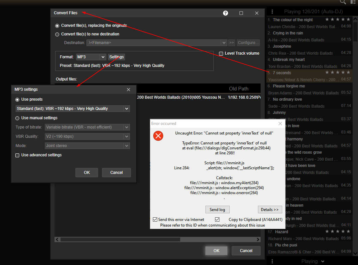Click Details >> in error dialog

270,209
